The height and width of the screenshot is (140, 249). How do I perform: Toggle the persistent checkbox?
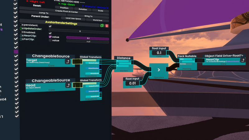tap(50, 26)
